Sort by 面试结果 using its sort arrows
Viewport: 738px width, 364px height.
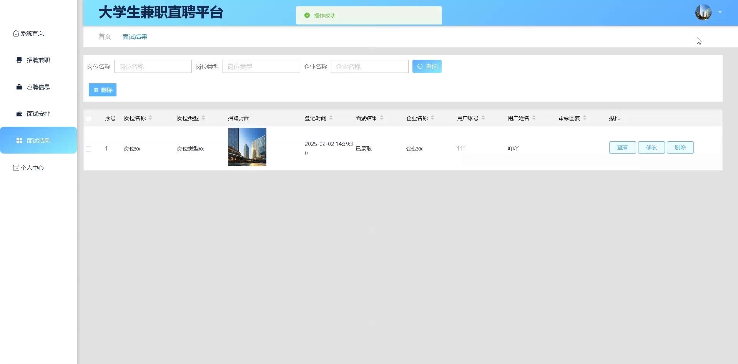382,118
